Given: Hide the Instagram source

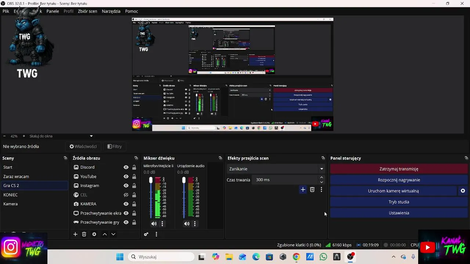Looking at the screenshot, I should tap(126, 186).
